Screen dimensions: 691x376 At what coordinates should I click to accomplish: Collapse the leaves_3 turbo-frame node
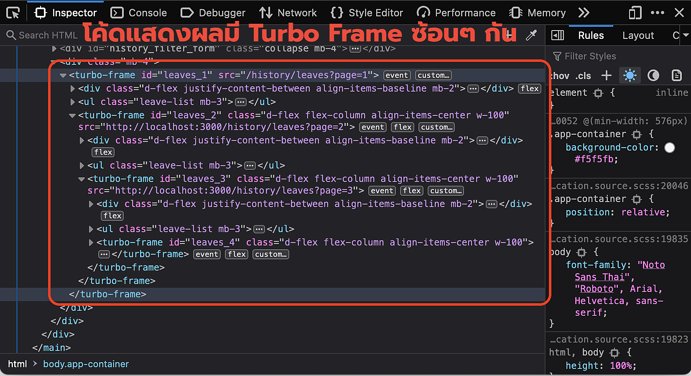click(82, 179)
